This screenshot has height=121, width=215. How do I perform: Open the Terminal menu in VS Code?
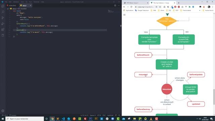coord(36,2)
